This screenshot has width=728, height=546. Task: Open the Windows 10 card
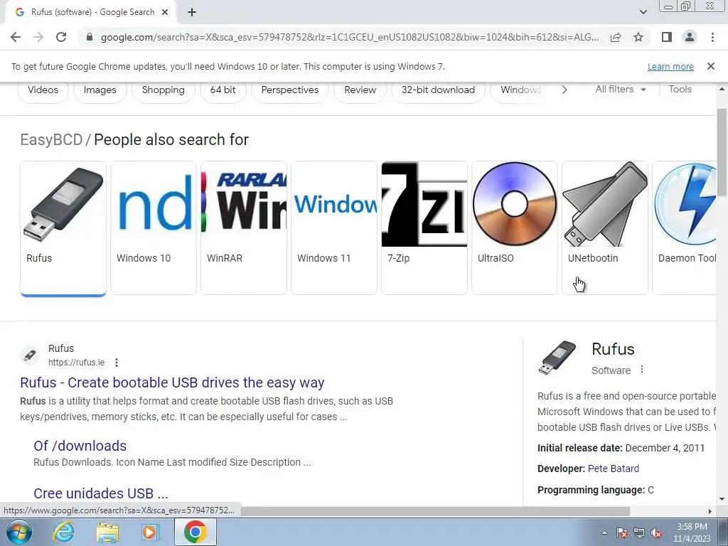[x=154, y=228]
